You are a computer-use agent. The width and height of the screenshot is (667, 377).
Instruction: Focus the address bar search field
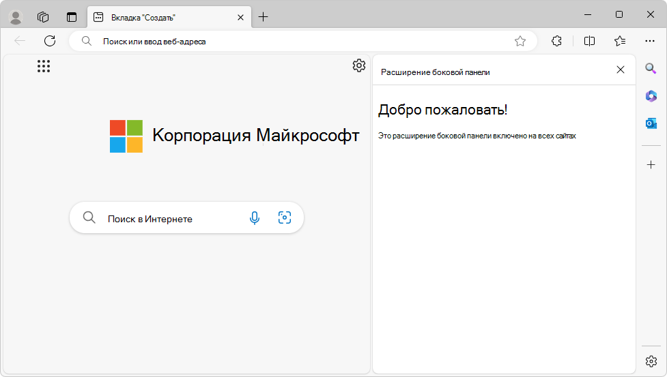pyautogui.click(x=303, y=41)
